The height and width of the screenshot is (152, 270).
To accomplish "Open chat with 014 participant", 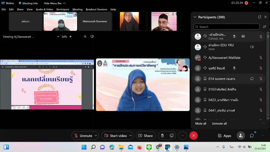I will (252, 79).
